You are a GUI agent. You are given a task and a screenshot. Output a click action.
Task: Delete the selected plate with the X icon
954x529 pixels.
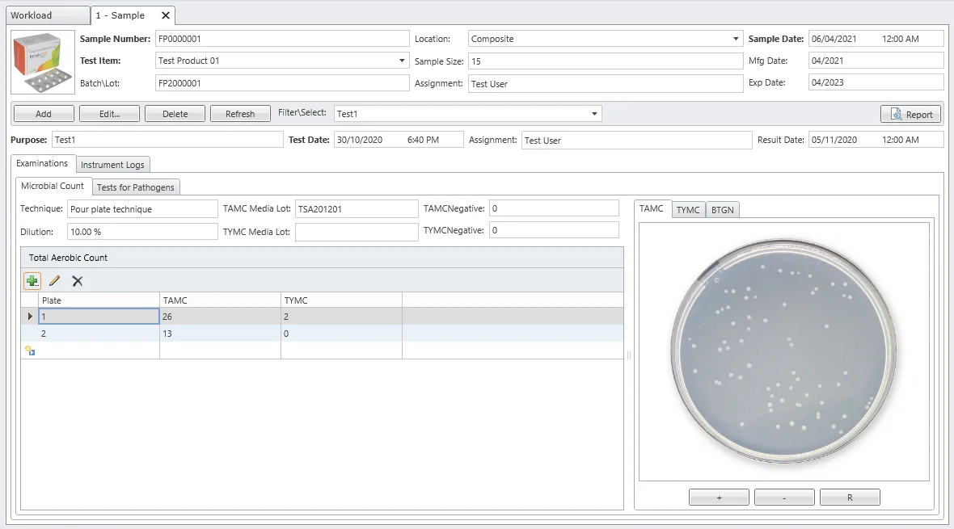click(77, 280)
